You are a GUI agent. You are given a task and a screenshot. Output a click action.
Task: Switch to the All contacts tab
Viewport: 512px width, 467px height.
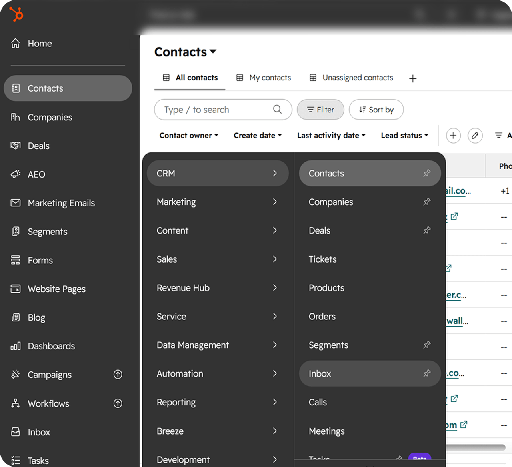[x=190, y=78]
